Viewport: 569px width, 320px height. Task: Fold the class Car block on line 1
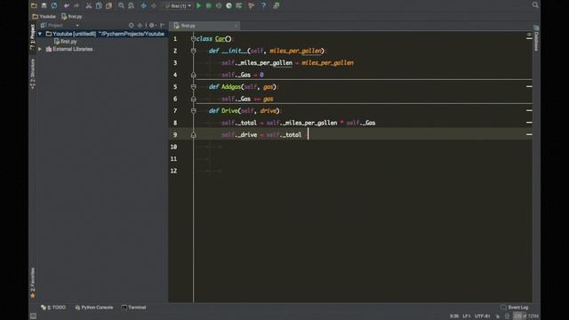pos(193,39)
